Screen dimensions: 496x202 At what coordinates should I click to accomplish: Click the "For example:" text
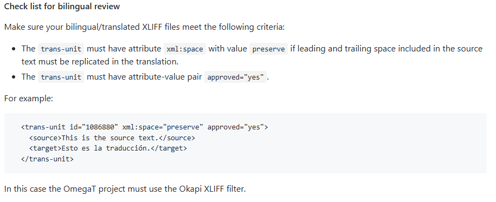click(29, 99)
